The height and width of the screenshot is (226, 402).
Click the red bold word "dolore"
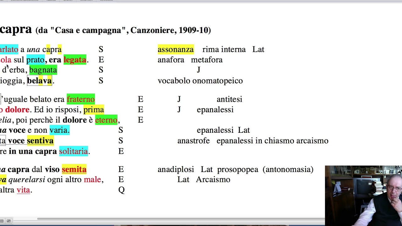(x=17, y=110)
